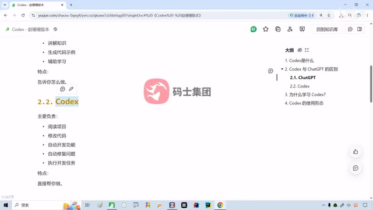
Task: Click the bullet text '执行开发任务'
Action: coord(62,163)
